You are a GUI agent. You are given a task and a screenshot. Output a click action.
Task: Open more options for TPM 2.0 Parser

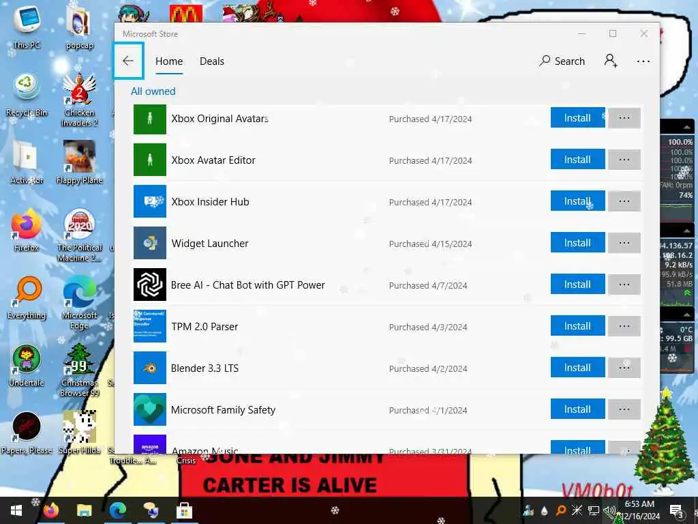(x=624, y=325)
